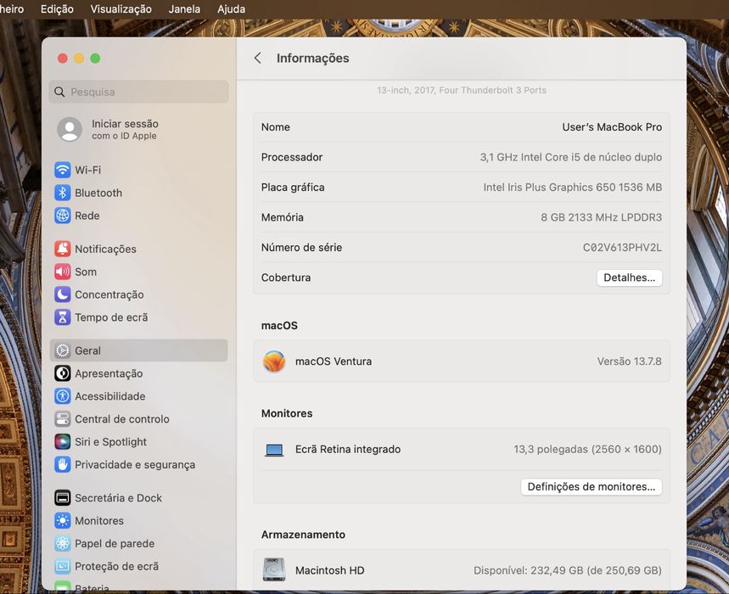Click the Siri e Spotlight icon

point(62,441)
